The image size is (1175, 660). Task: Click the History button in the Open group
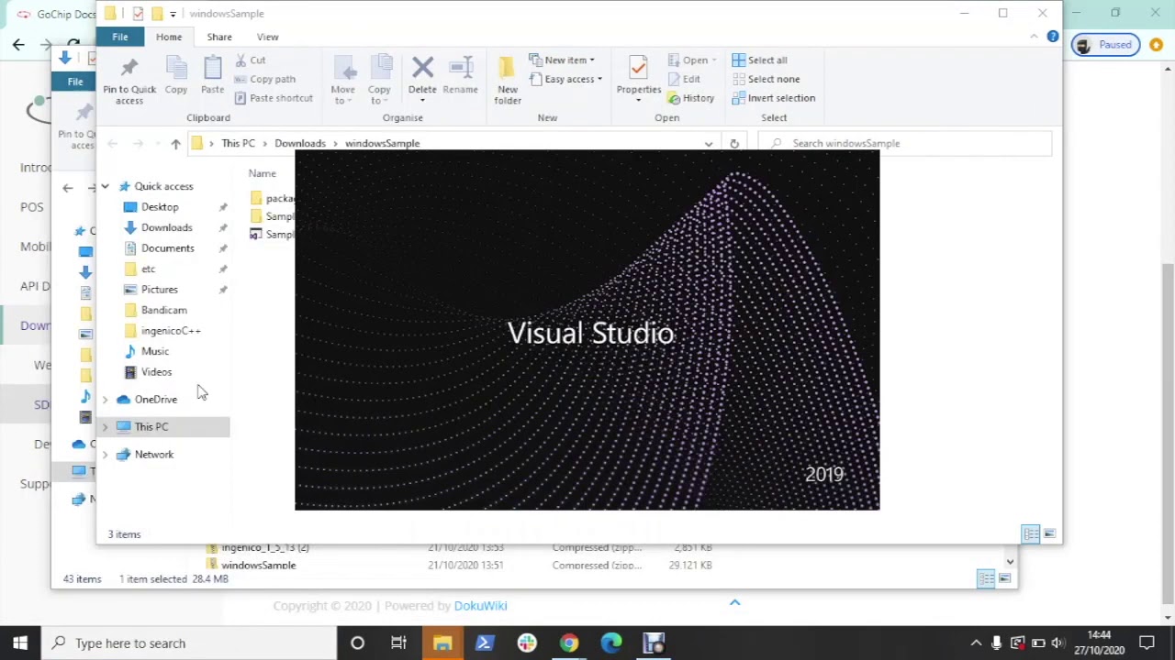point(690,98)
